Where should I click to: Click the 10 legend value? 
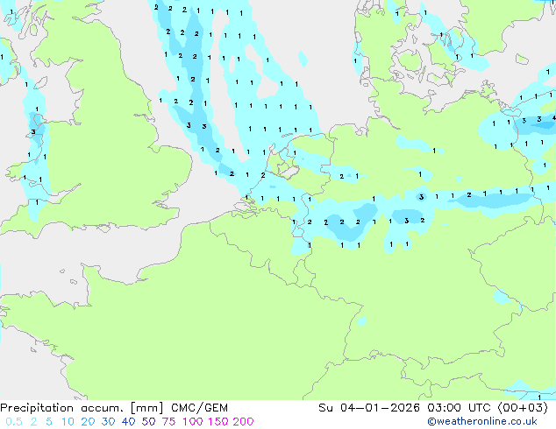pos(68,422)
